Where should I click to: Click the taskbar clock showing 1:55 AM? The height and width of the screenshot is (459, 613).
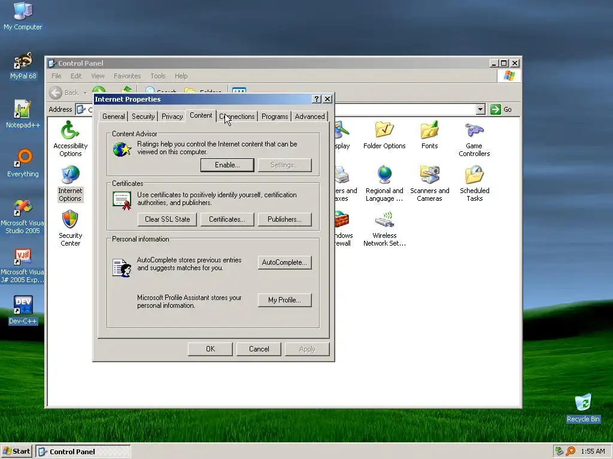[x=593, y=451]
